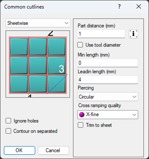
Task: Click the blue dotted diagonal leadin line
Action: (x=57, y=84)
